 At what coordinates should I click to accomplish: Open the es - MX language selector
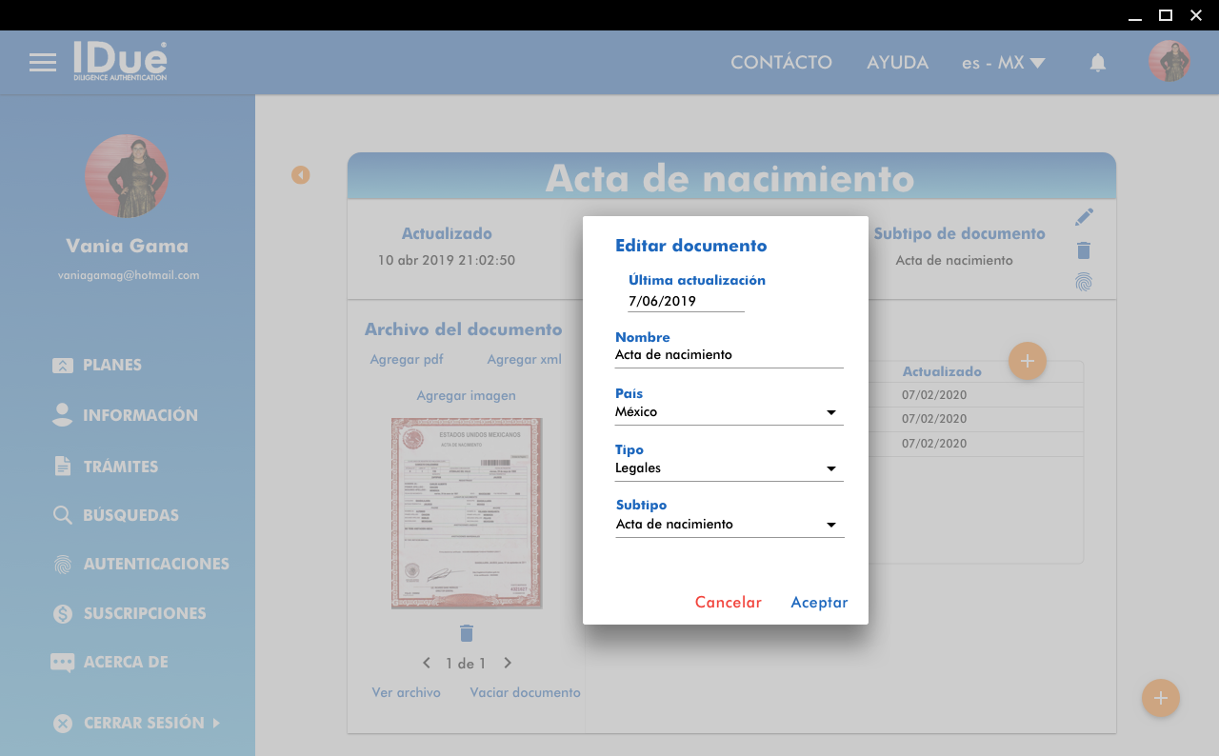click(x=1003, y=63)
